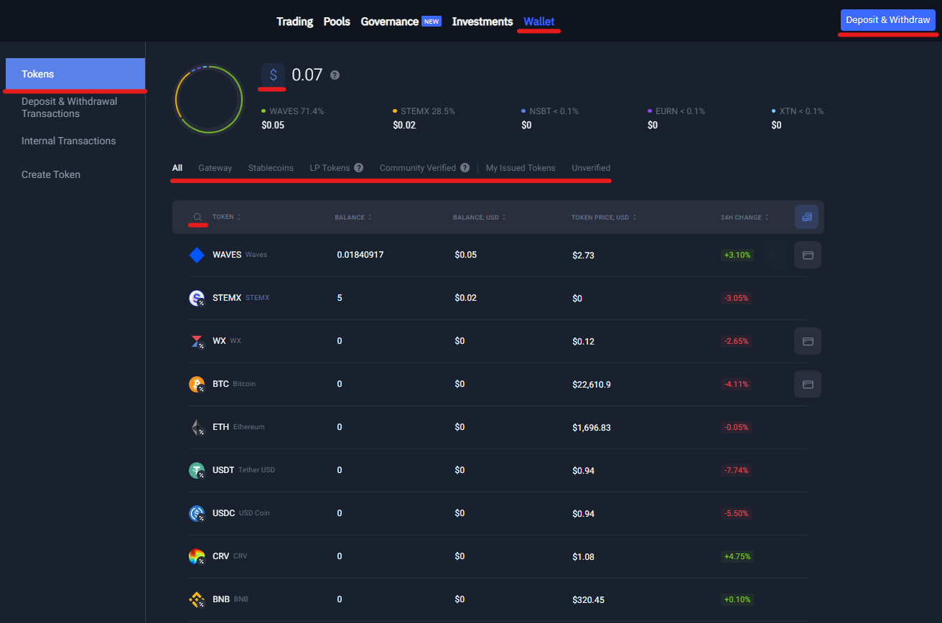The width and height of the screenshot is (942, 623).
Task: Click the Community Verified help icon
Action: (465, 168)
